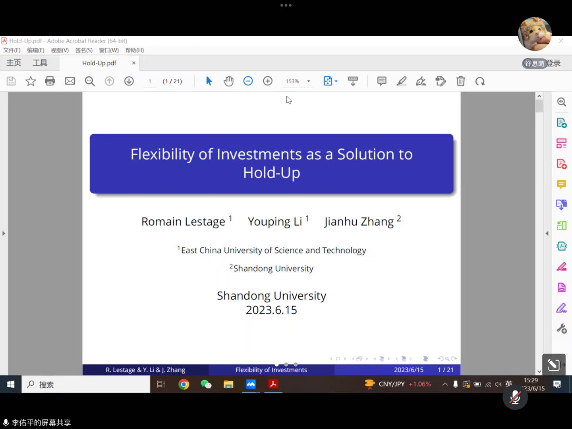Viewport: 572px width, 429px height.
Task: Click the zoom out minus button
Action: [x=248, y=81]
